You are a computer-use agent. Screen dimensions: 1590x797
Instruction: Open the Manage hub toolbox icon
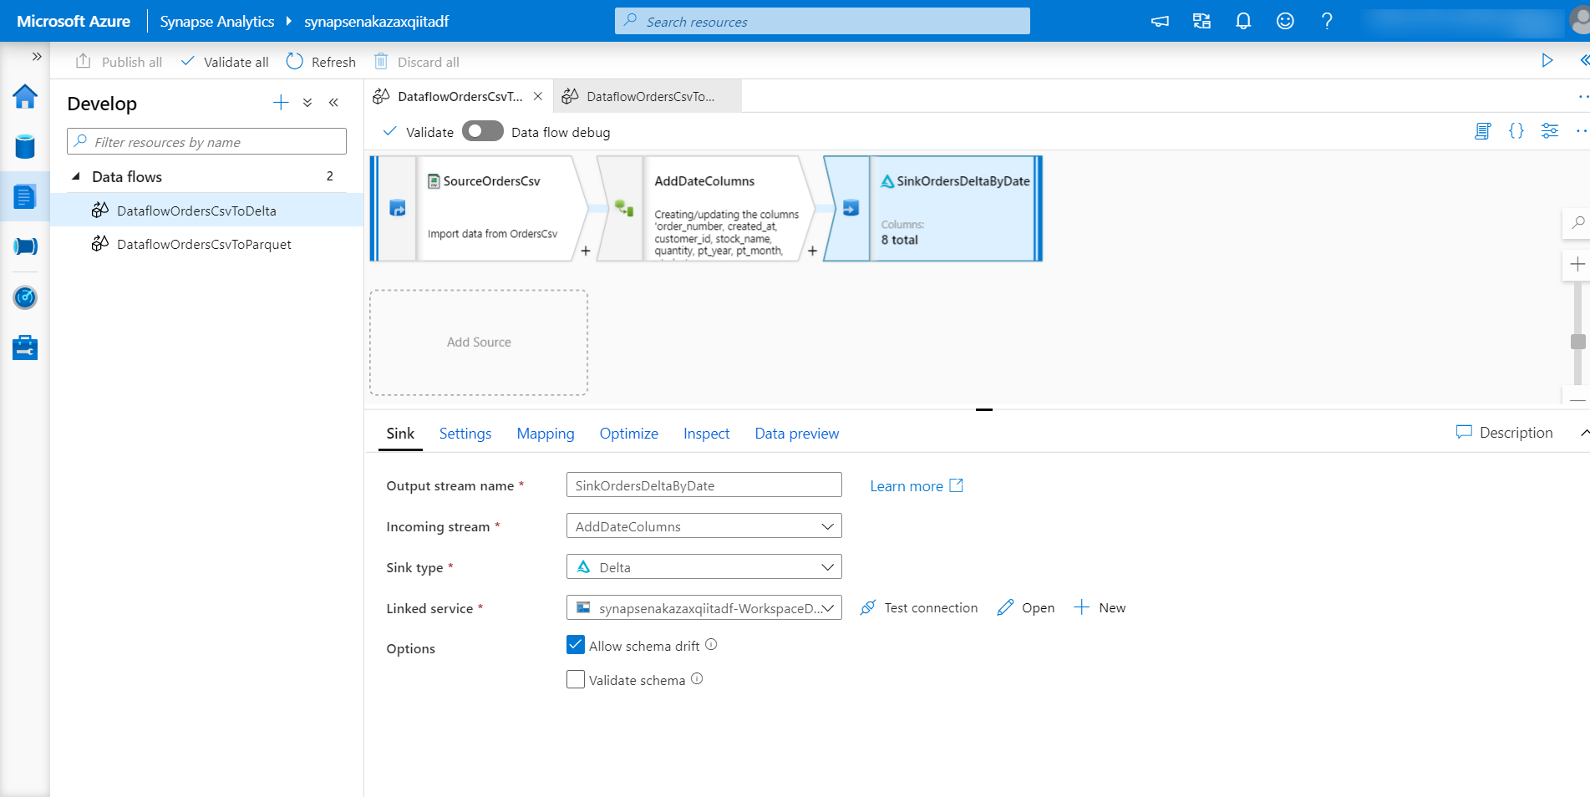(x=25, y=348)
